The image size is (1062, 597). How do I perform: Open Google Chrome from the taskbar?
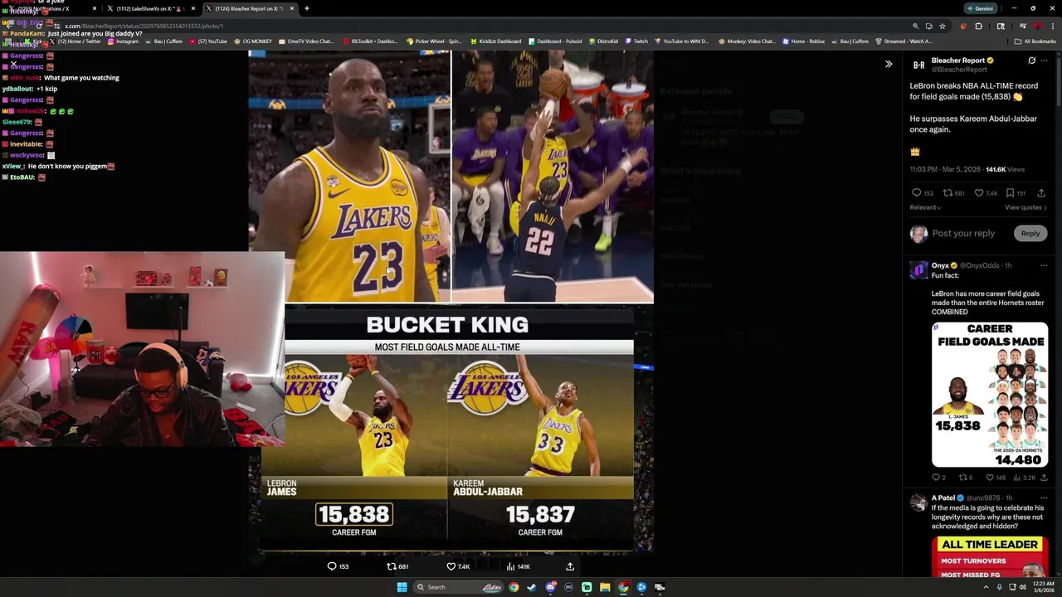coord(514,587)
